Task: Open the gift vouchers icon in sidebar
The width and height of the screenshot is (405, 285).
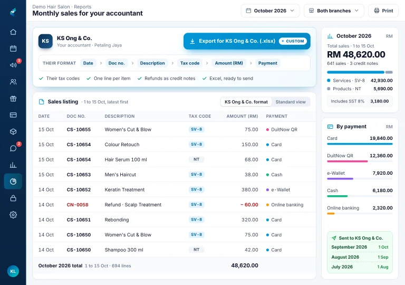Action: pyautogui.click(x=13, y=99)
